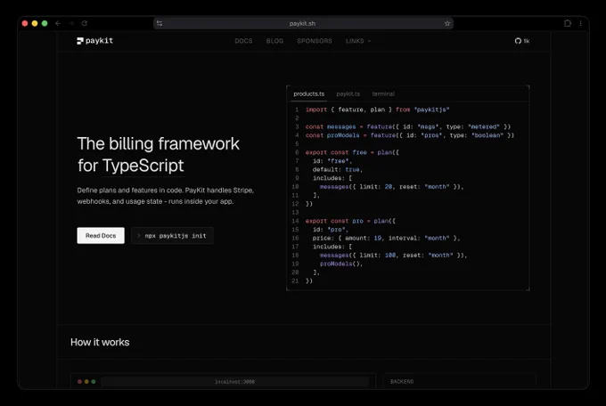The height and width of the screenshot is (406, 606).
Task: Click code line 'const messages = feature'
Action: coord(408,126)
